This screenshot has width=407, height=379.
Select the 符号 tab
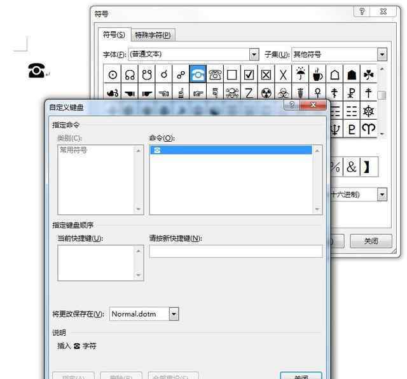(x=114, y=34)
